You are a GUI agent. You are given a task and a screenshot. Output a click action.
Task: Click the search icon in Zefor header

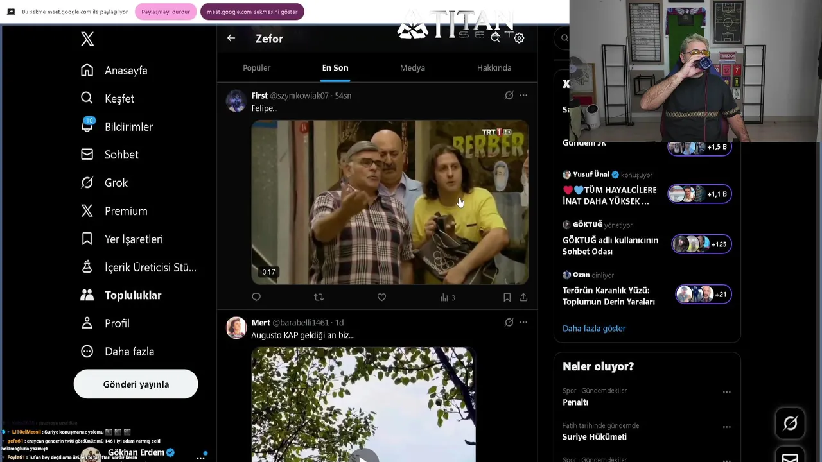click(496, 38)
